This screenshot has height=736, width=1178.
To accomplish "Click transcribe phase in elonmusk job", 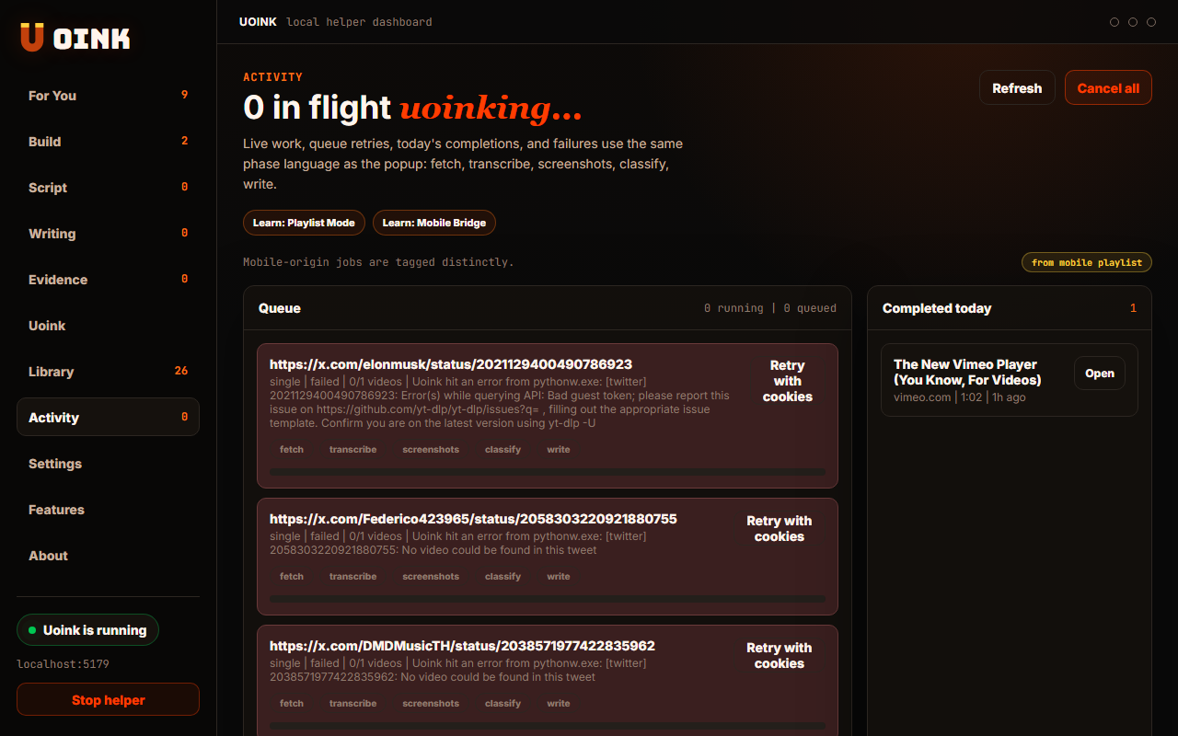I will click(x=353, y=449).
